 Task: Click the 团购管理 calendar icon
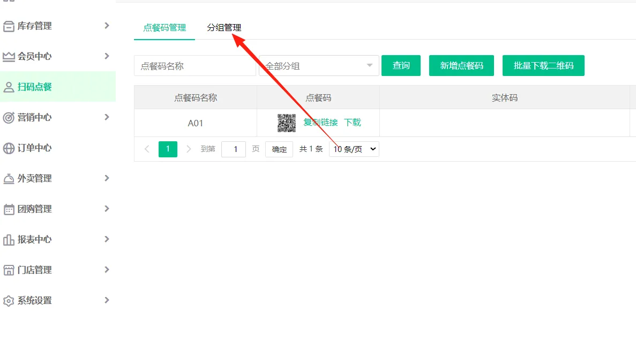[x=9, y=209]
